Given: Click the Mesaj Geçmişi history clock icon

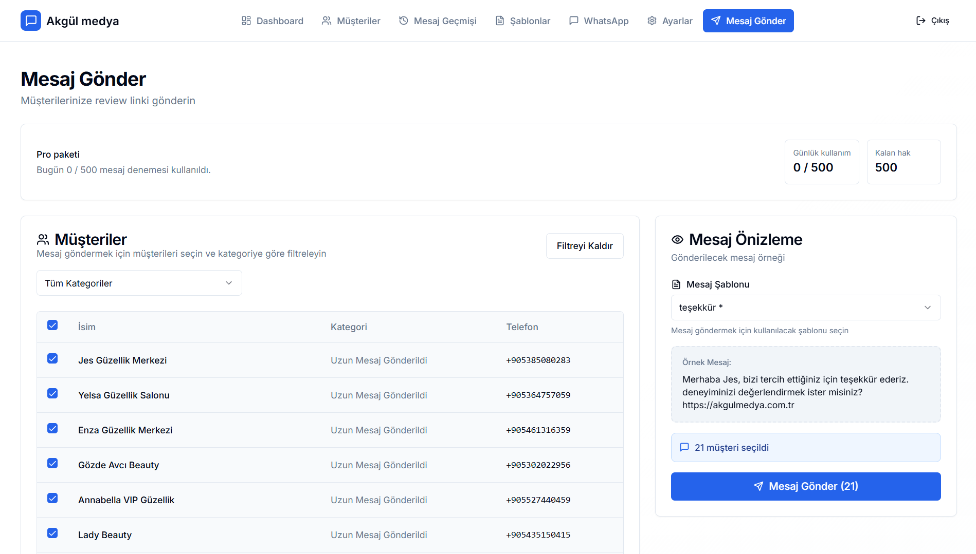Looking at the screenshot, I should (404, 21).
